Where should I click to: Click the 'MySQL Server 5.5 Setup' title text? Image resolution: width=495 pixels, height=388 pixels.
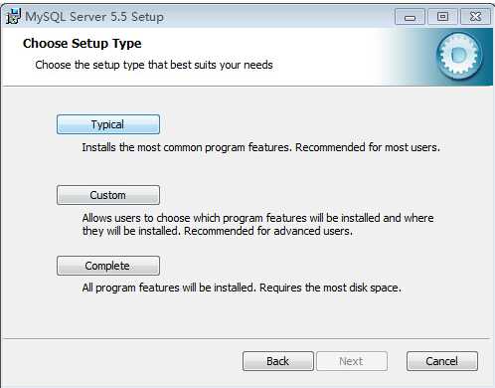tap(94, 17)
